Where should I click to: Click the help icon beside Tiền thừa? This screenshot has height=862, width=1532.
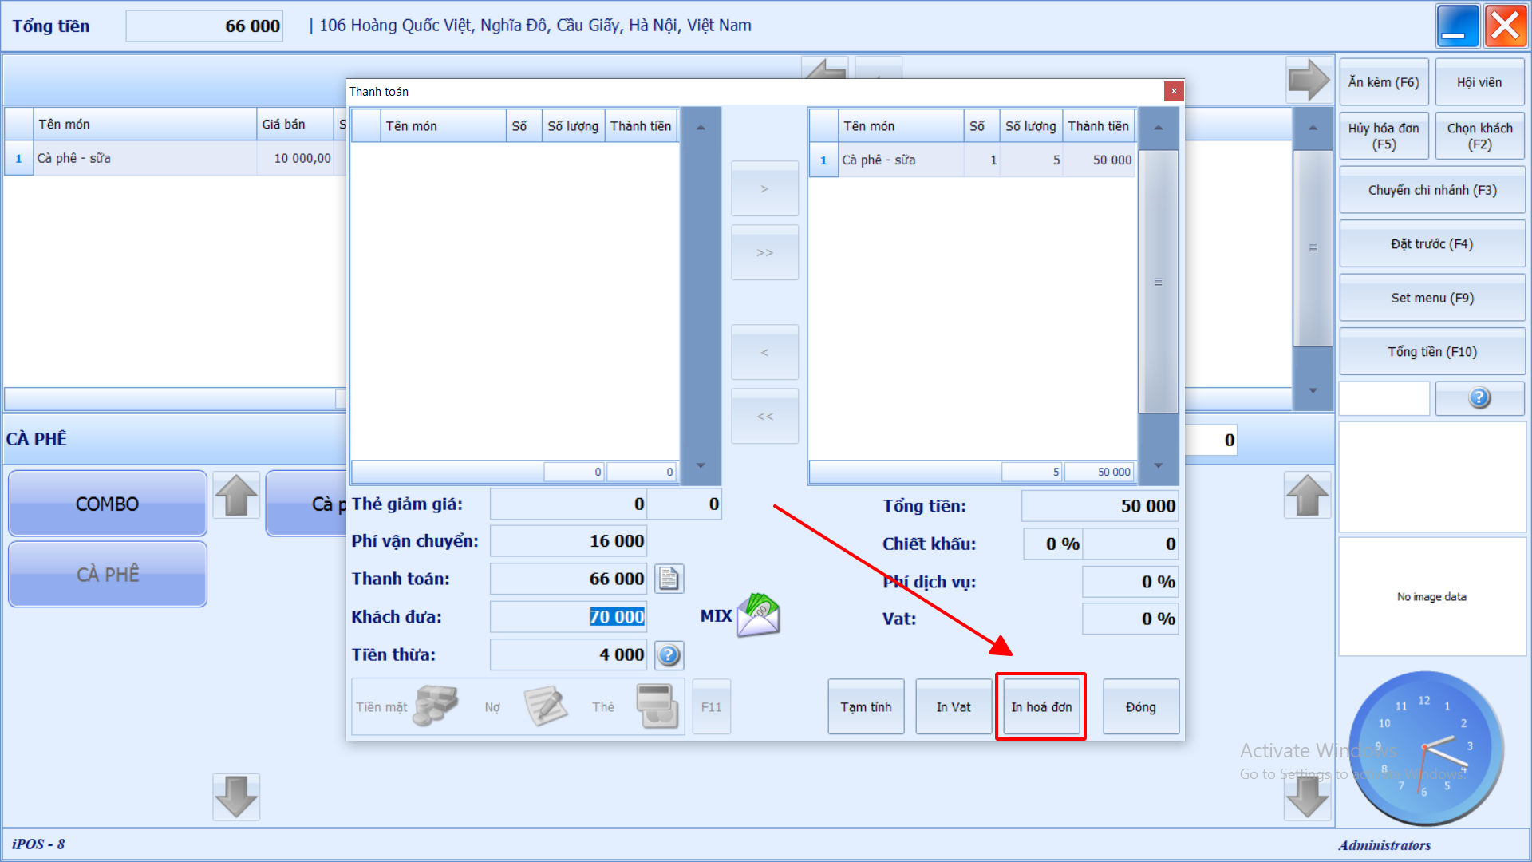669,655
